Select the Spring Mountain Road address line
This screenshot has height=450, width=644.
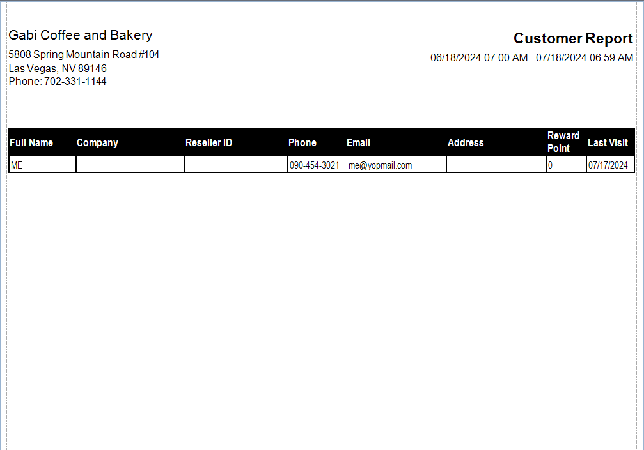pyautogui.click(x=84, y=55)
